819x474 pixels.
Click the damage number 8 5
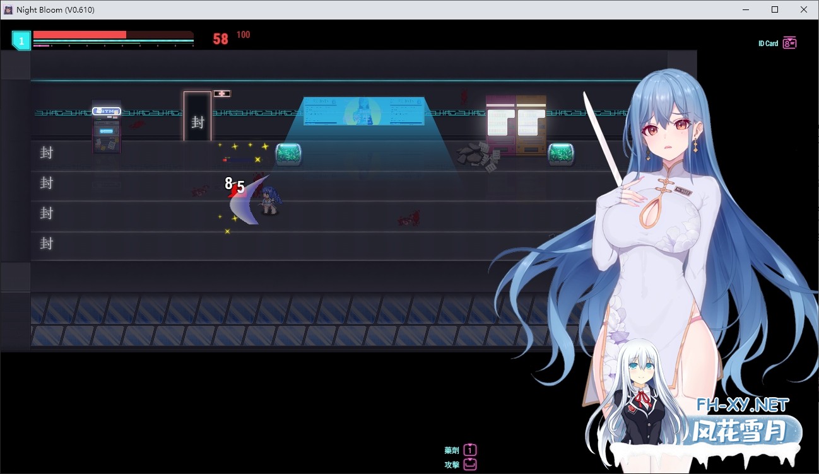[235, 185]
